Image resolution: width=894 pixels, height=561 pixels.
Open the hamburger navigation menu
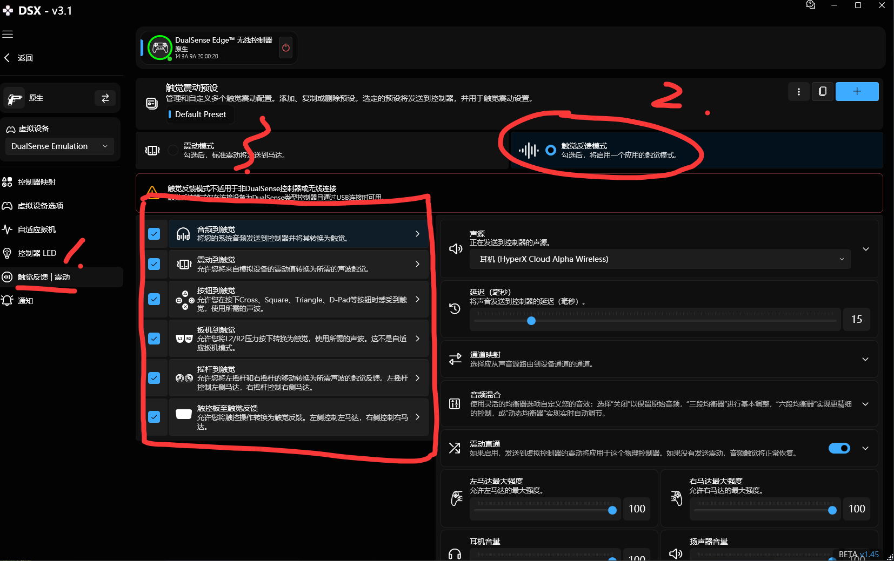coord(8,34)
